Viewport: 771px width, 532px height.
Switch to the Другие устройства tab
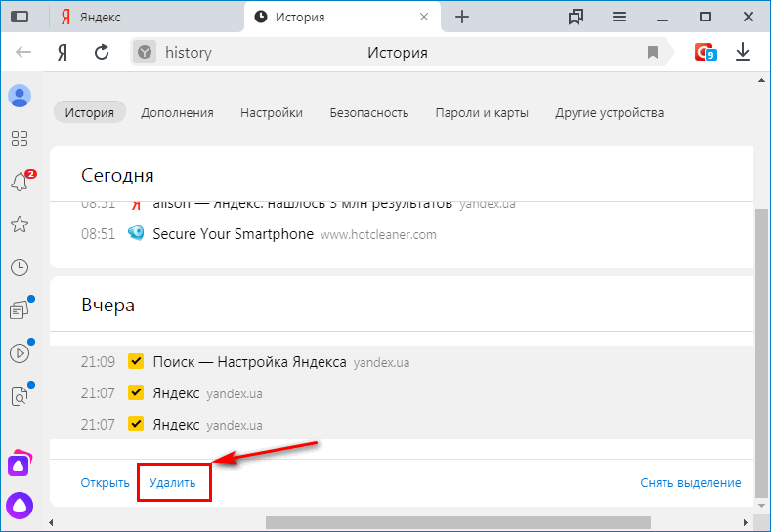(x=609, y=113)
